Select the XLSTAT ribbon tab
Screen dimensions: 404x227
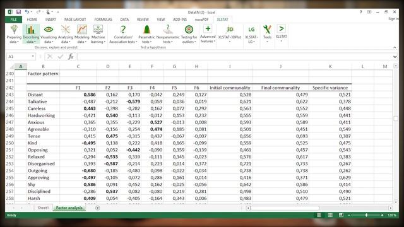222,20
